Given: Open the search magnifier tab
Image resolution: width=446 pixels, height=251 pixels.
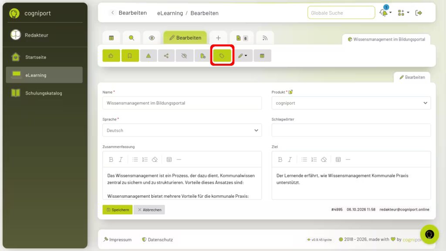Looking at the screenshot, I should pos(132,38).
